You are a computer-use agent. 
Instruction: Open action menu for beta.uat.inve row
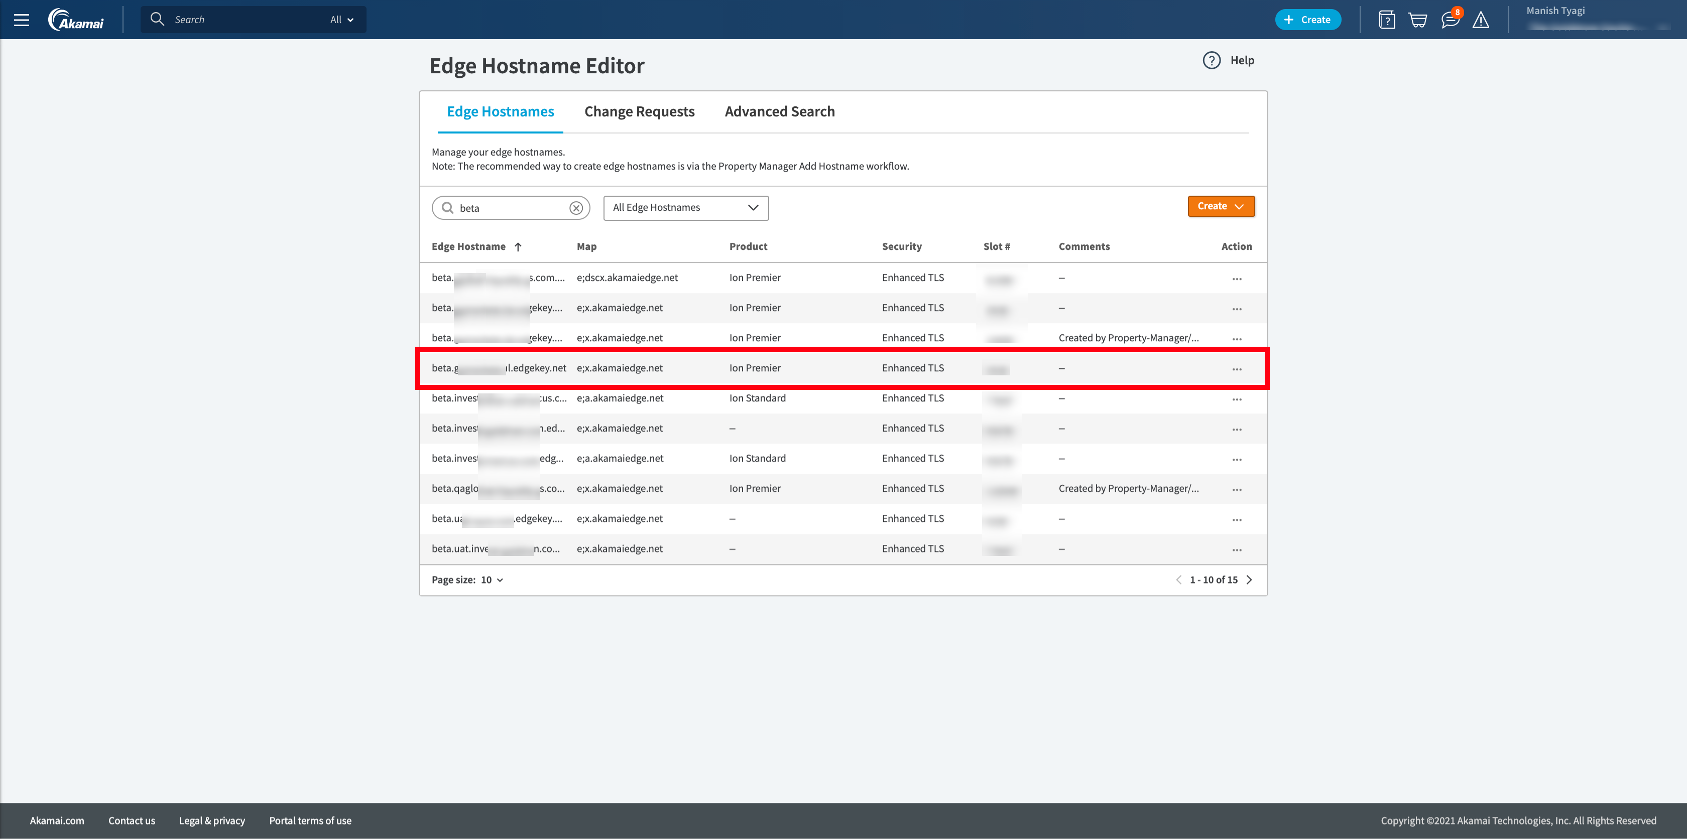tap(1237, 550)
